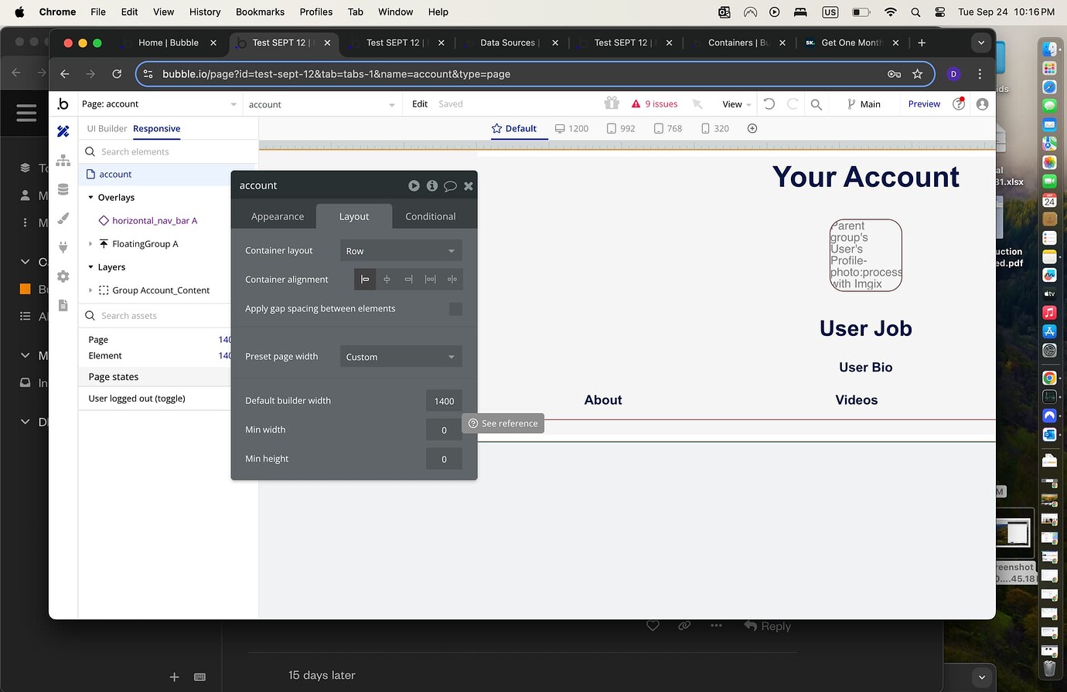The width and height of the screenshot is (1067, 692).
Task: Open the Plugins plug icon
Action: (63, 247)
